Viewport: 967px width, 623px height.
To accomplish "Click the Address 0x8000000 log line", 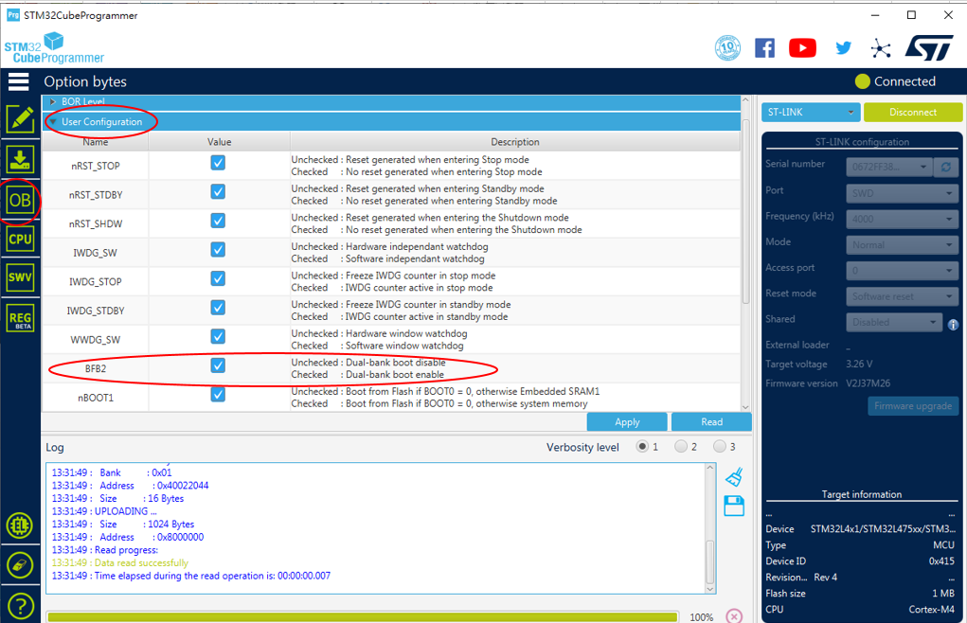I will (x=128, y=537).
